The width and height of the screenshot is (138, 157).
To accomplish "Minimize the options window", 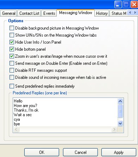I will pyautogui.click(x=118, y=5).
